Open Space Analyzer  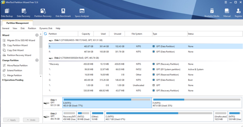tap(82, 13)
